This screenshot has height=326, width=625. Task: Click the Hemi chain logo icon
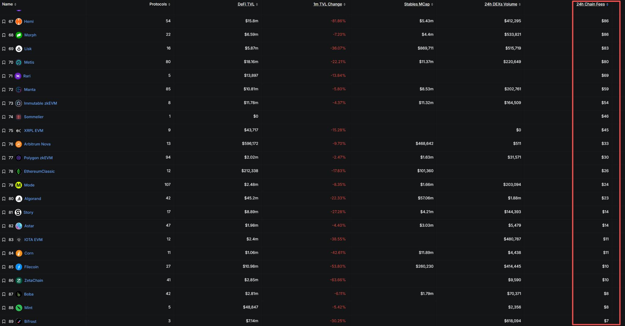pyautogui.click(x=19, y=21)
